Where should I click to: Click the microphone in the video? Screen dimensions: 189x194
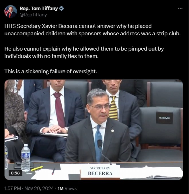pyautogui.click(x=100, y=144)
